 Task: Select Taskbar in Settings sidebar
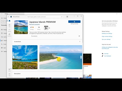point(4,51)
